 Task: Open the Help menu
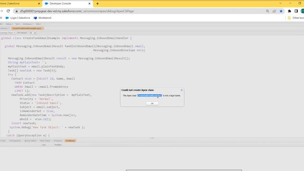[38, 24]
